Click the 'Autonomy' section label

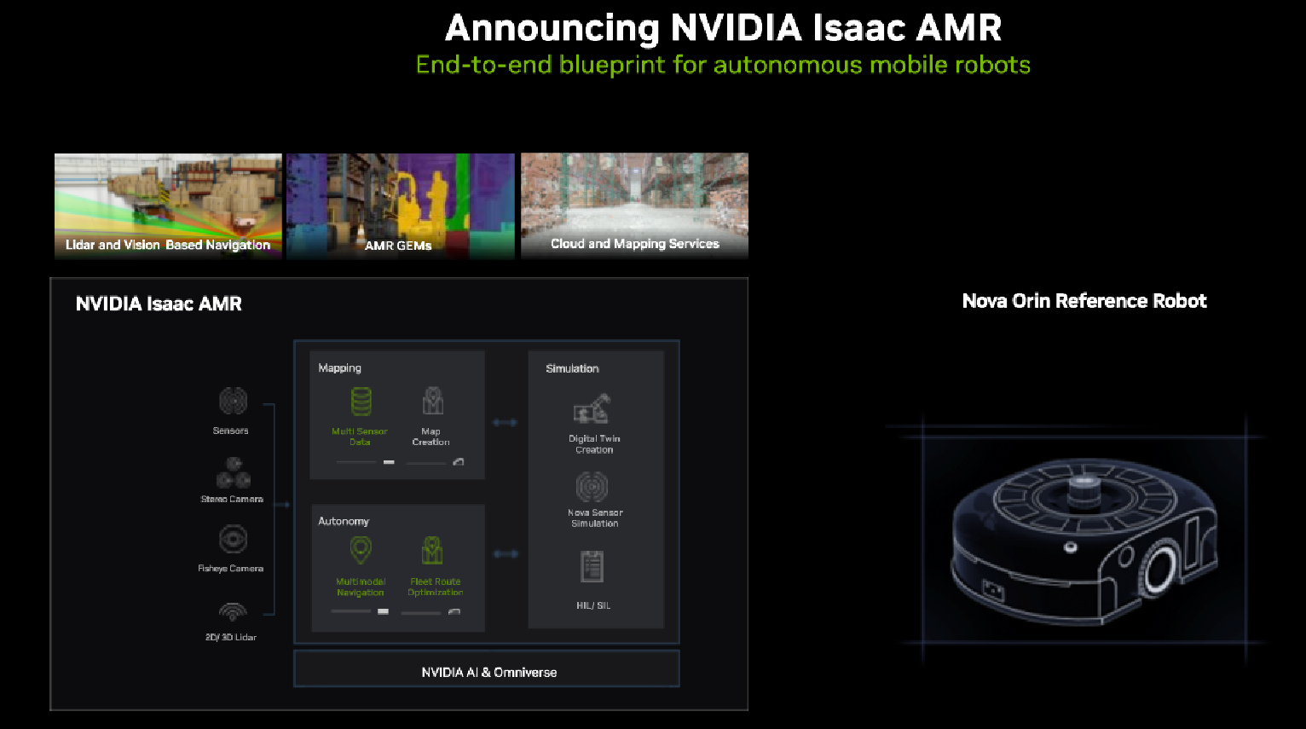[344, 521]
